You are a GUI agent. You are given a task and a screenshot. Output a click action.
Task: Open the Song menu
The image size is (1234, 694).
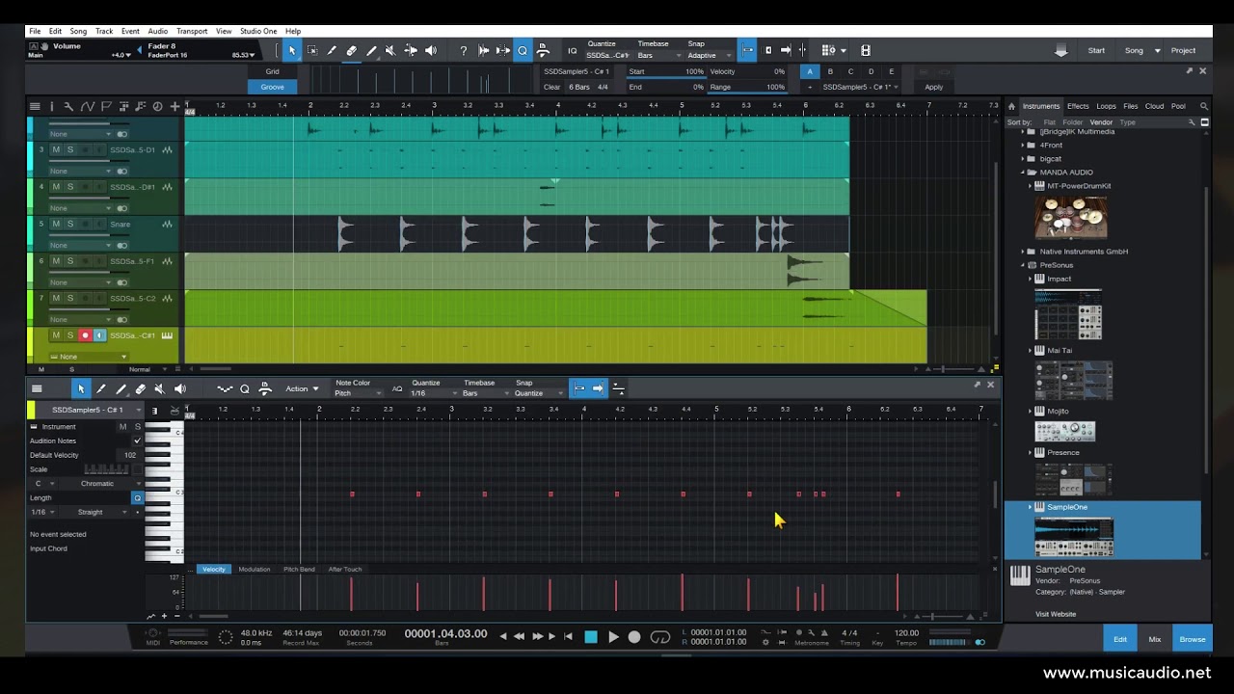[78, 31]
